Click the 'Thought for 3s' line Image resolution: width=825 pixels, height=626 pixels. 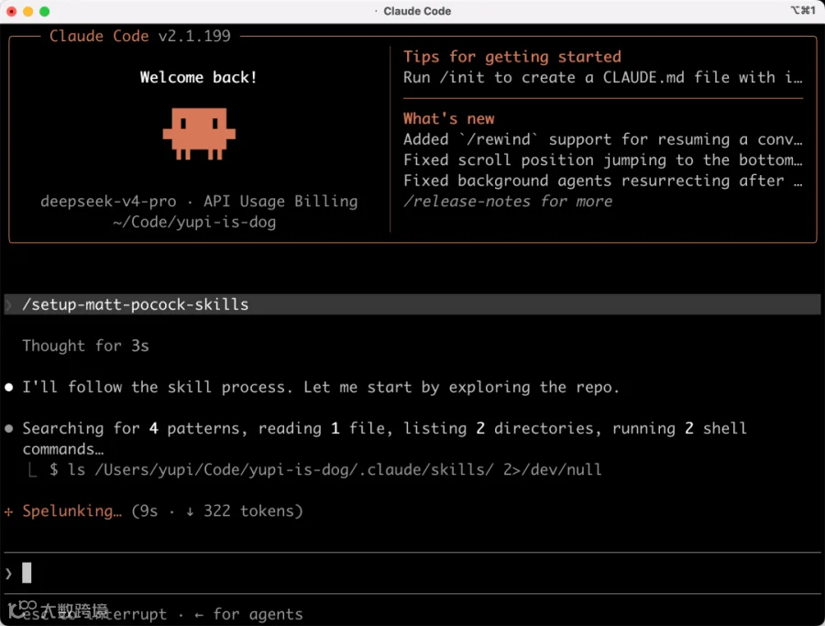tap(85, 346)
